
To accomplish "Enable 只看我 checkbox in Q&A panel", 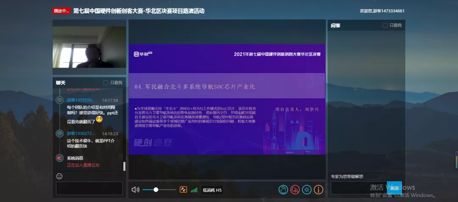I will click(385, 25).
